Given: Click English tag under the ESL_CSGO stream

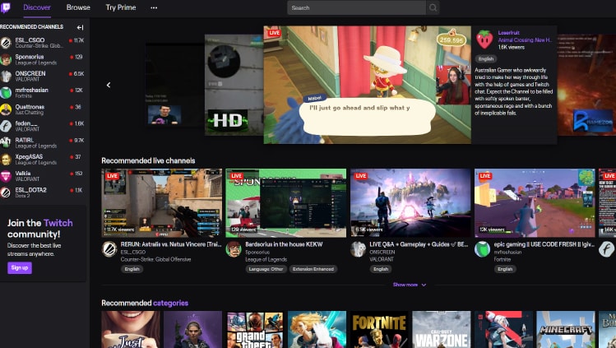Looking at the screenshot, I should 132,269.
